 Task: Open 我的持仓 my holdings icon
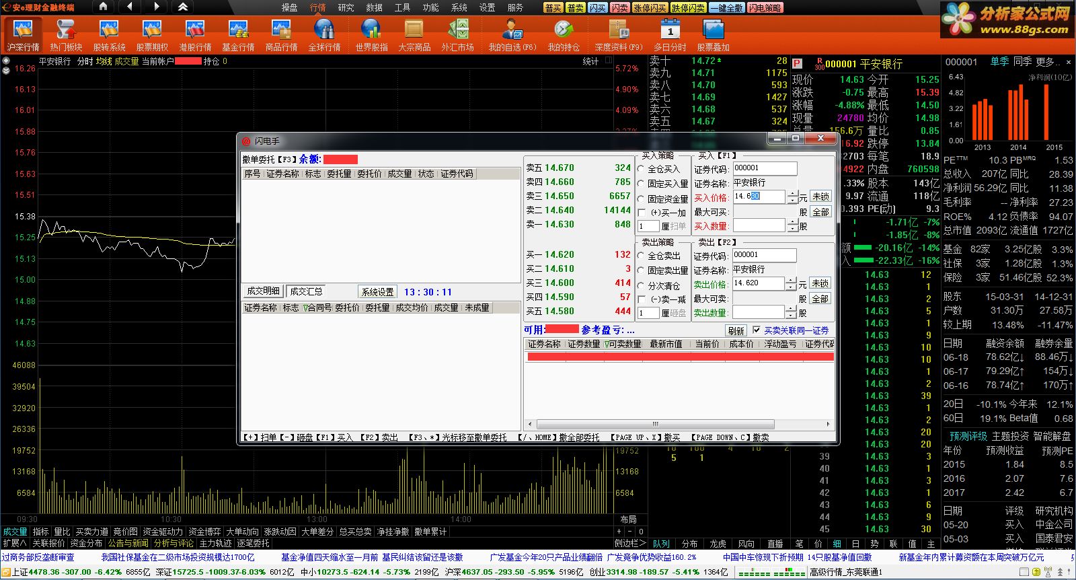tap(564, 35)
